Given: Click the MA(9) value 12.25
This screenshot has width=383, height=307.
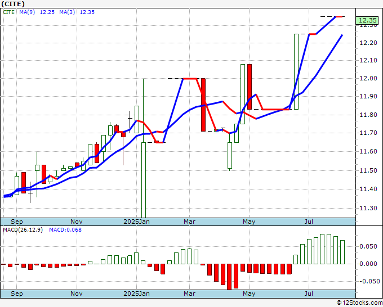Looking at the screenshot, I should tap(47, 12).
